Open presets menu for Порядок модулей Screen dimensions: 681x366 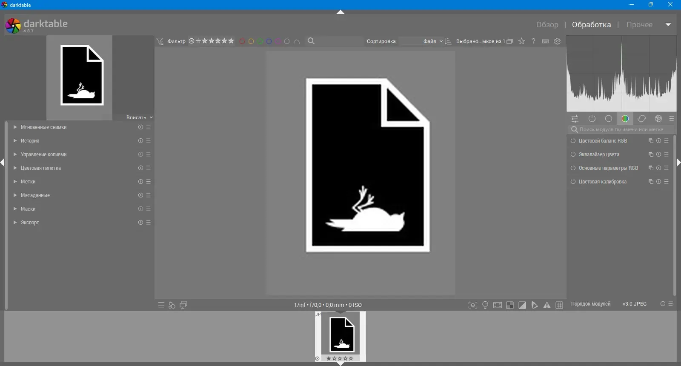(671, 304)
